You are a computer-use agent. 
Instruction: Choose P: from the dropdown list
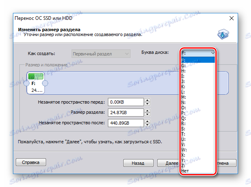[198, 113]
